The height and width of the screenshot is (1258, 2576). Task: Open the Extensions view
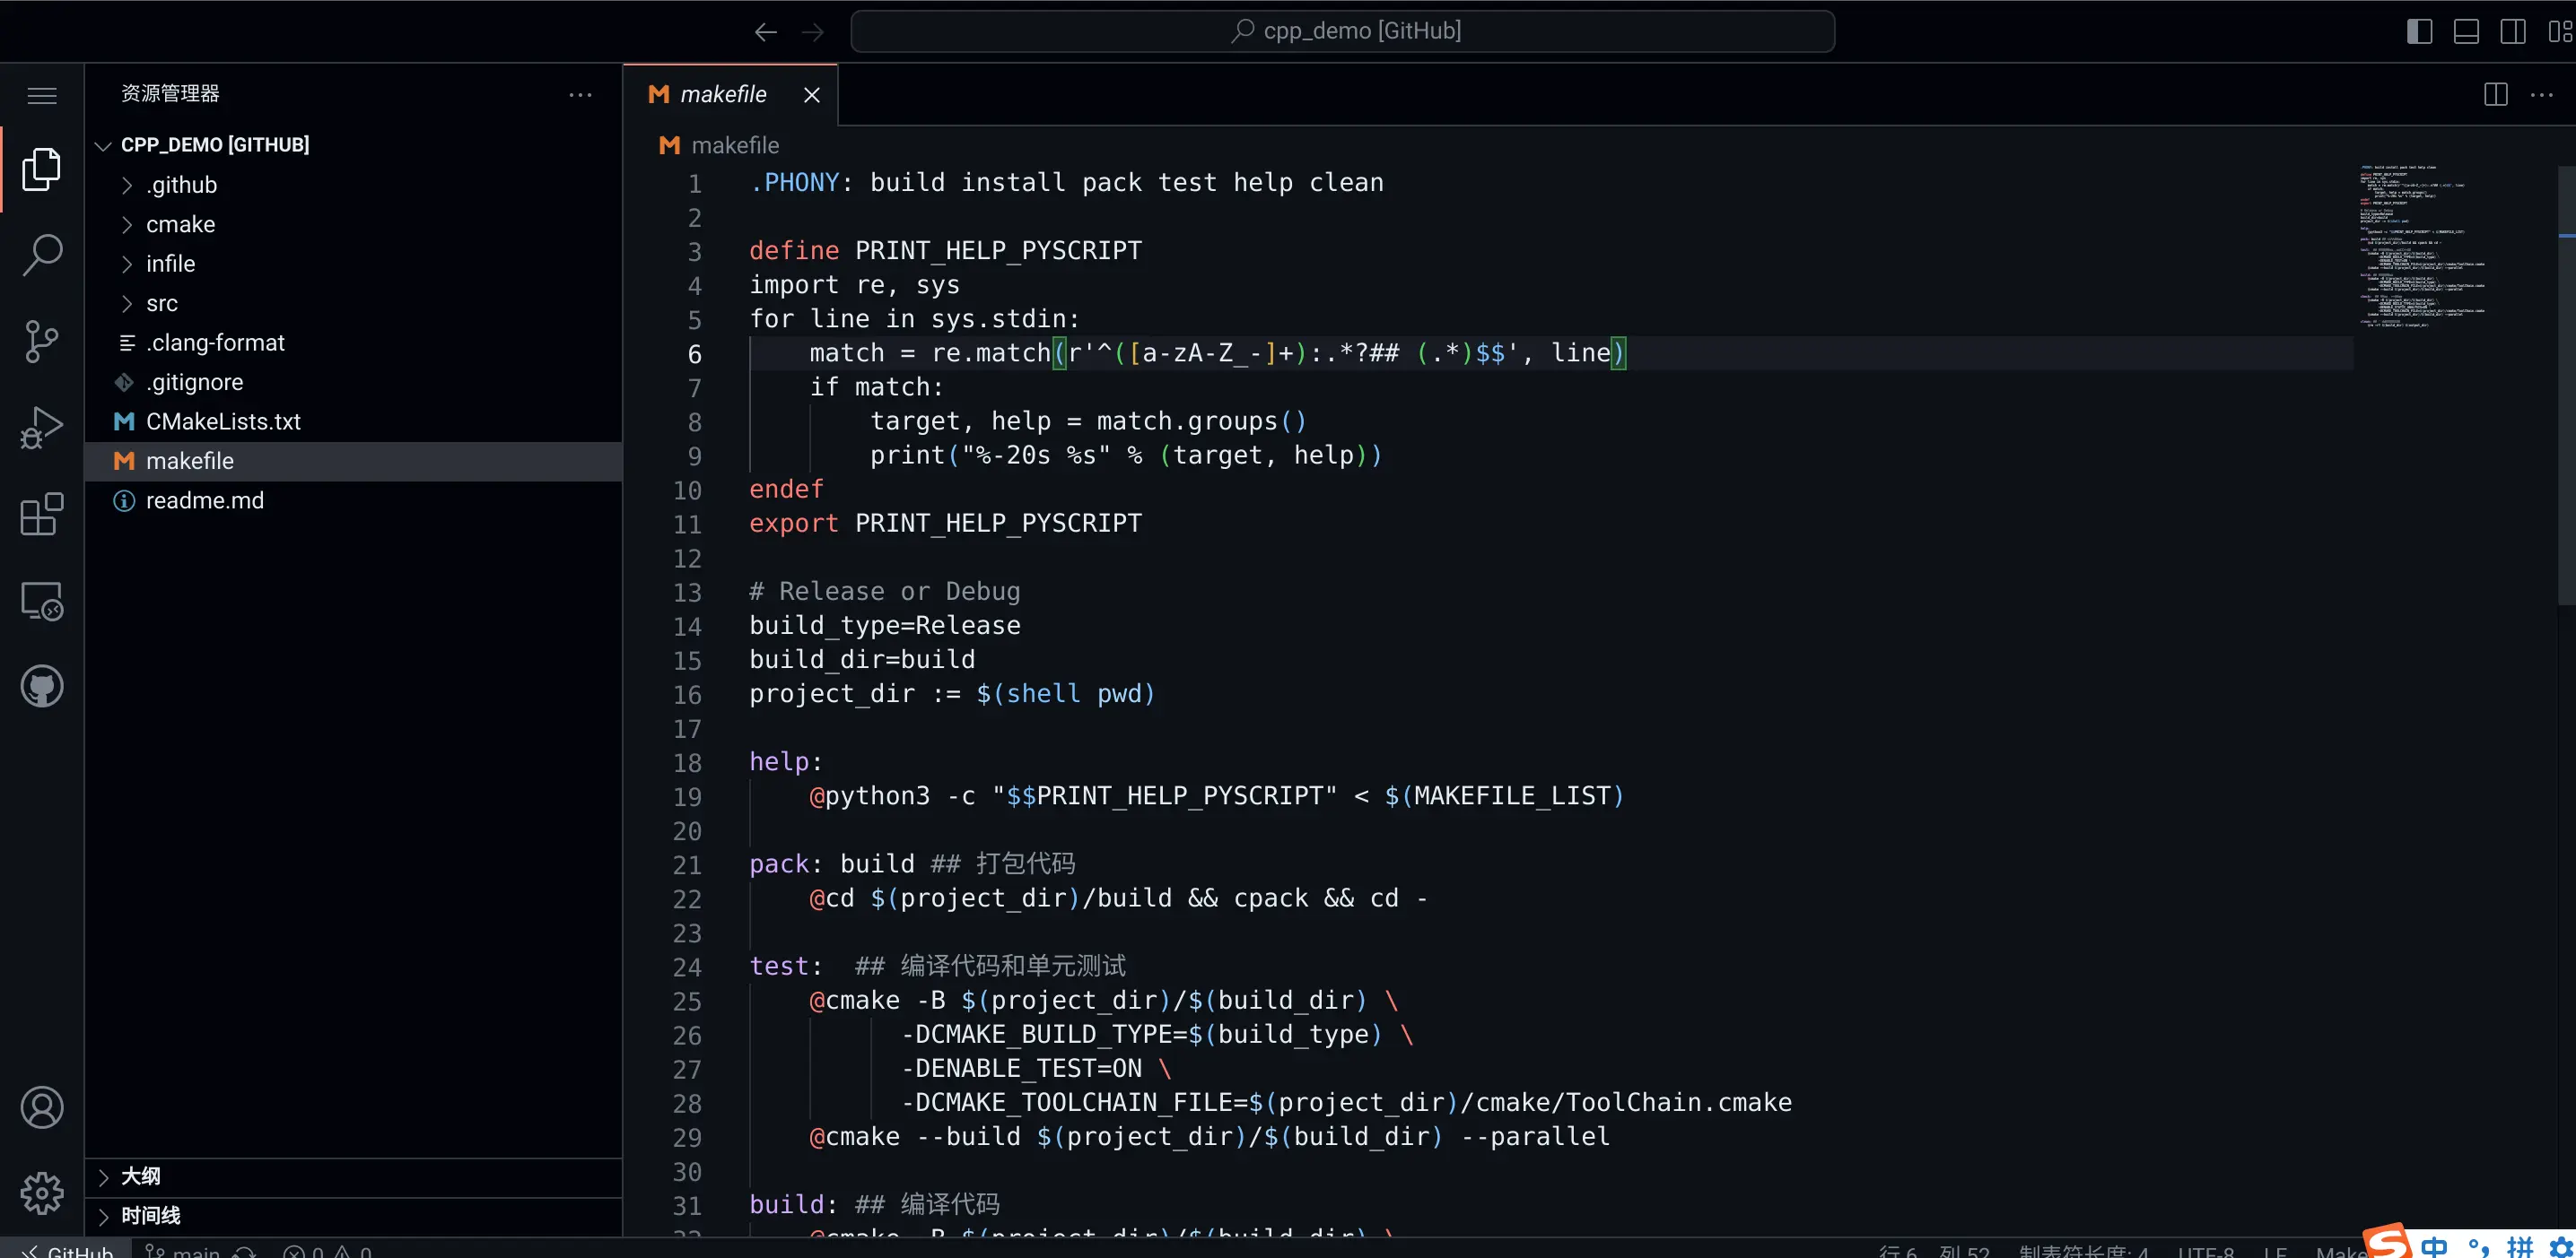(x=42, y=514)
